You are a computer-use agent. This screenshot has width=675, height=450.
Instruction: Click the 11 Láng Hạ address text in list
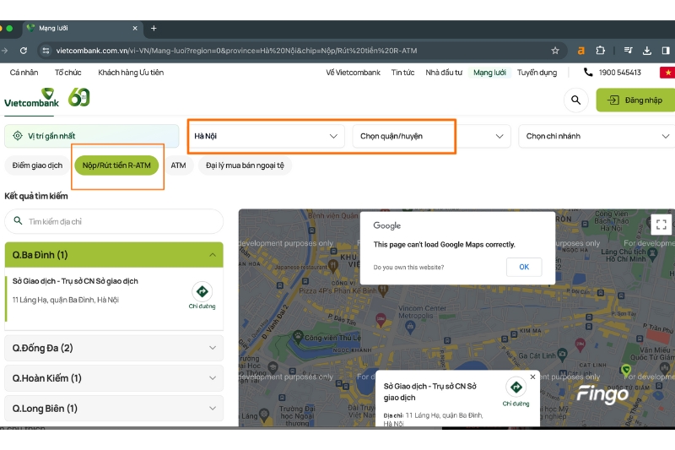66,301
